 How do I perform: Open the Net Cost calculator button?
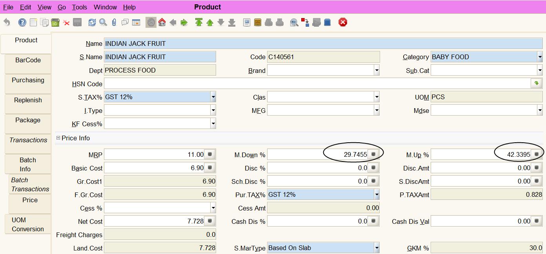(210, 221)
